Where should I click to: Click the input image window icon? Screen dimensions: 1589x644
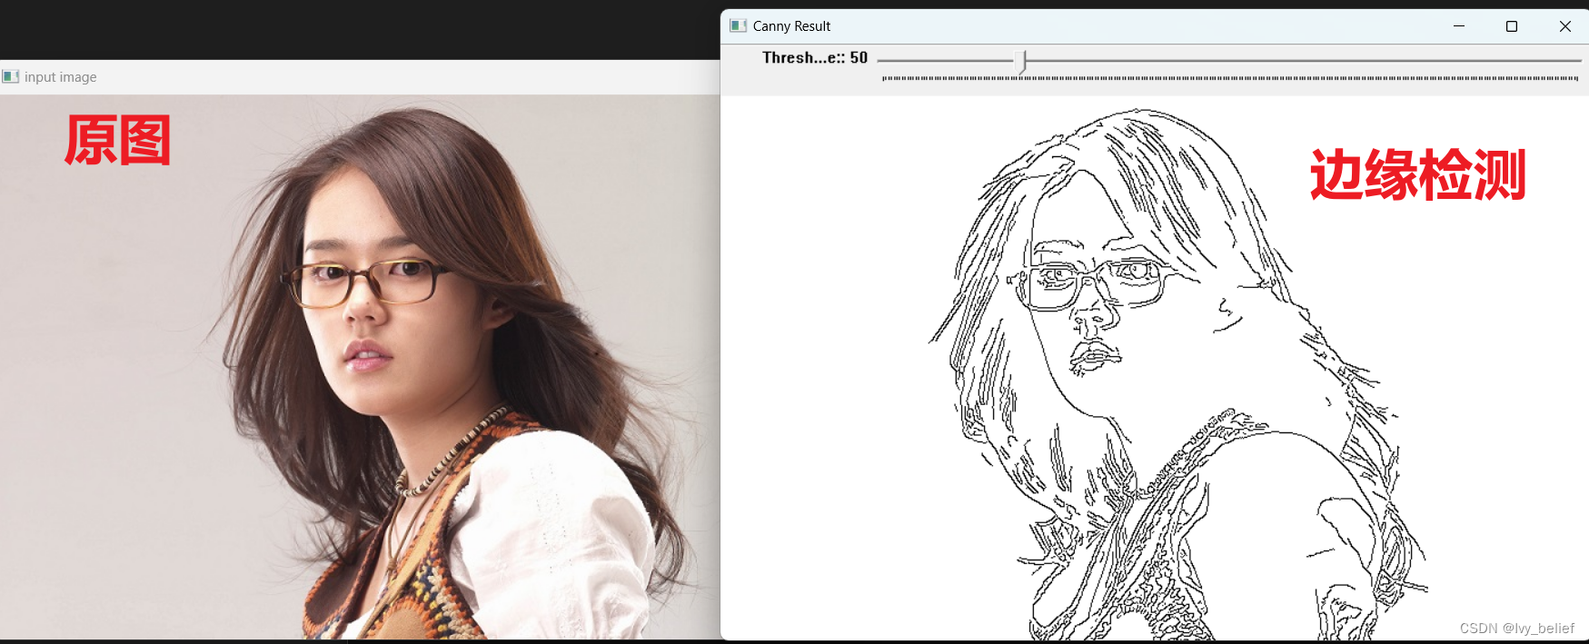click(x=10, y=76)
